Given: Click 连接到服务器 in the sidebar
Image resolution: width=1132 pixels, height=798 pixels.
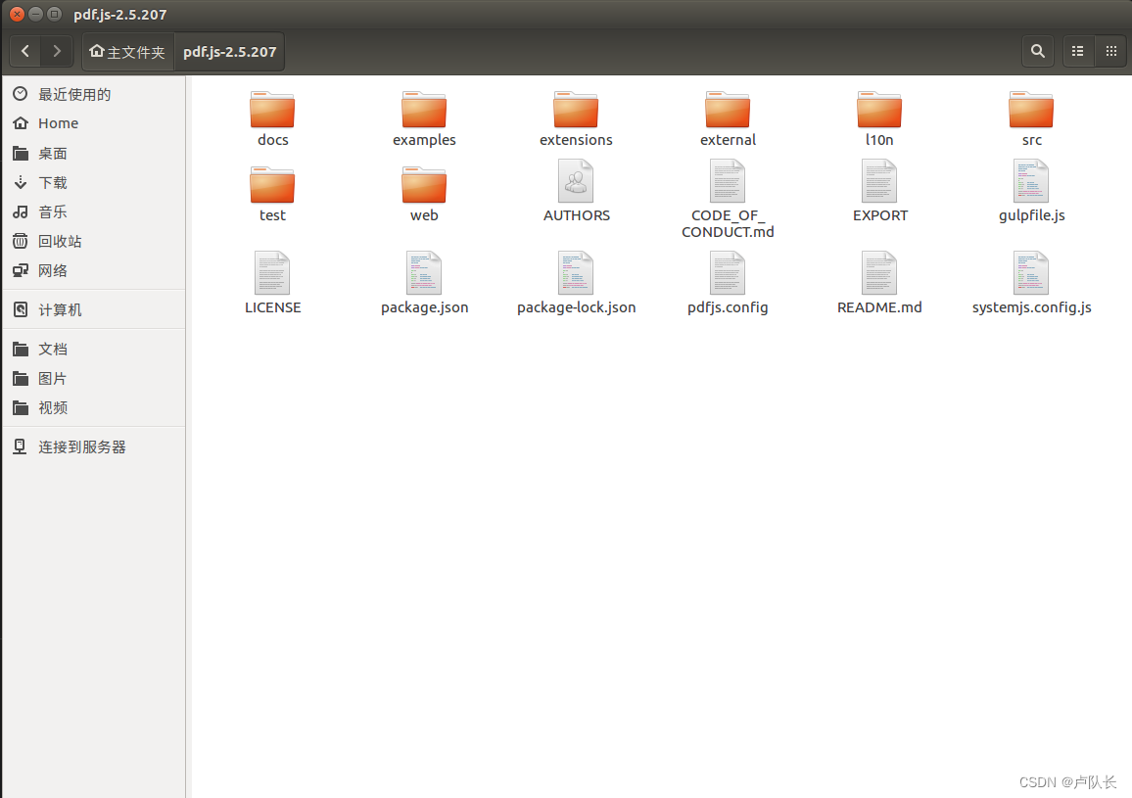Looking at the screenshot, I should [x=94, y=447].
